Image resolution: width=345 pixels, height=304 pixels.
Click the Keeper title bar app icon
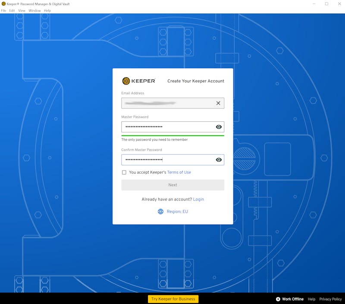(3, 4)
